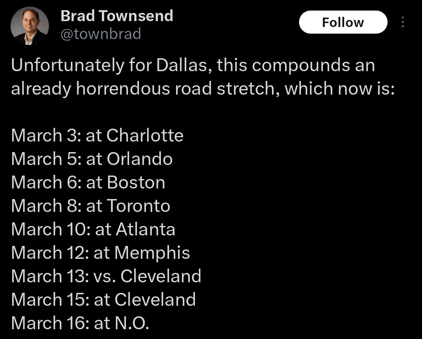Viewport: 422px width, 339px height.
Task: Select the line 'March 6: at Boston'
Action: click(88, 182)
